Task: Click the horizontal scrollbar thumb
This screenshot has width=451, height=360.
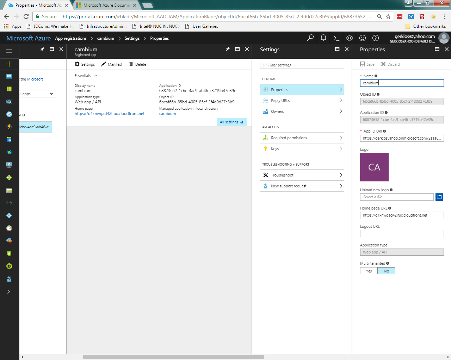Action: pyautogui.click(x=173, y=357)
